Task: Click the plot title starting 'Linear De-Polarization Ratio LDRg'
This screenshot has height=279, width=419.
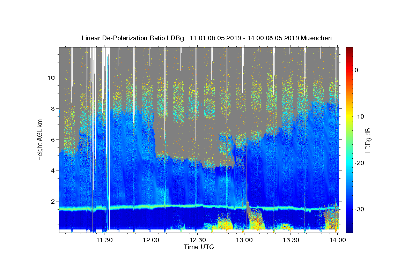Action: click(x=206, y=38)
